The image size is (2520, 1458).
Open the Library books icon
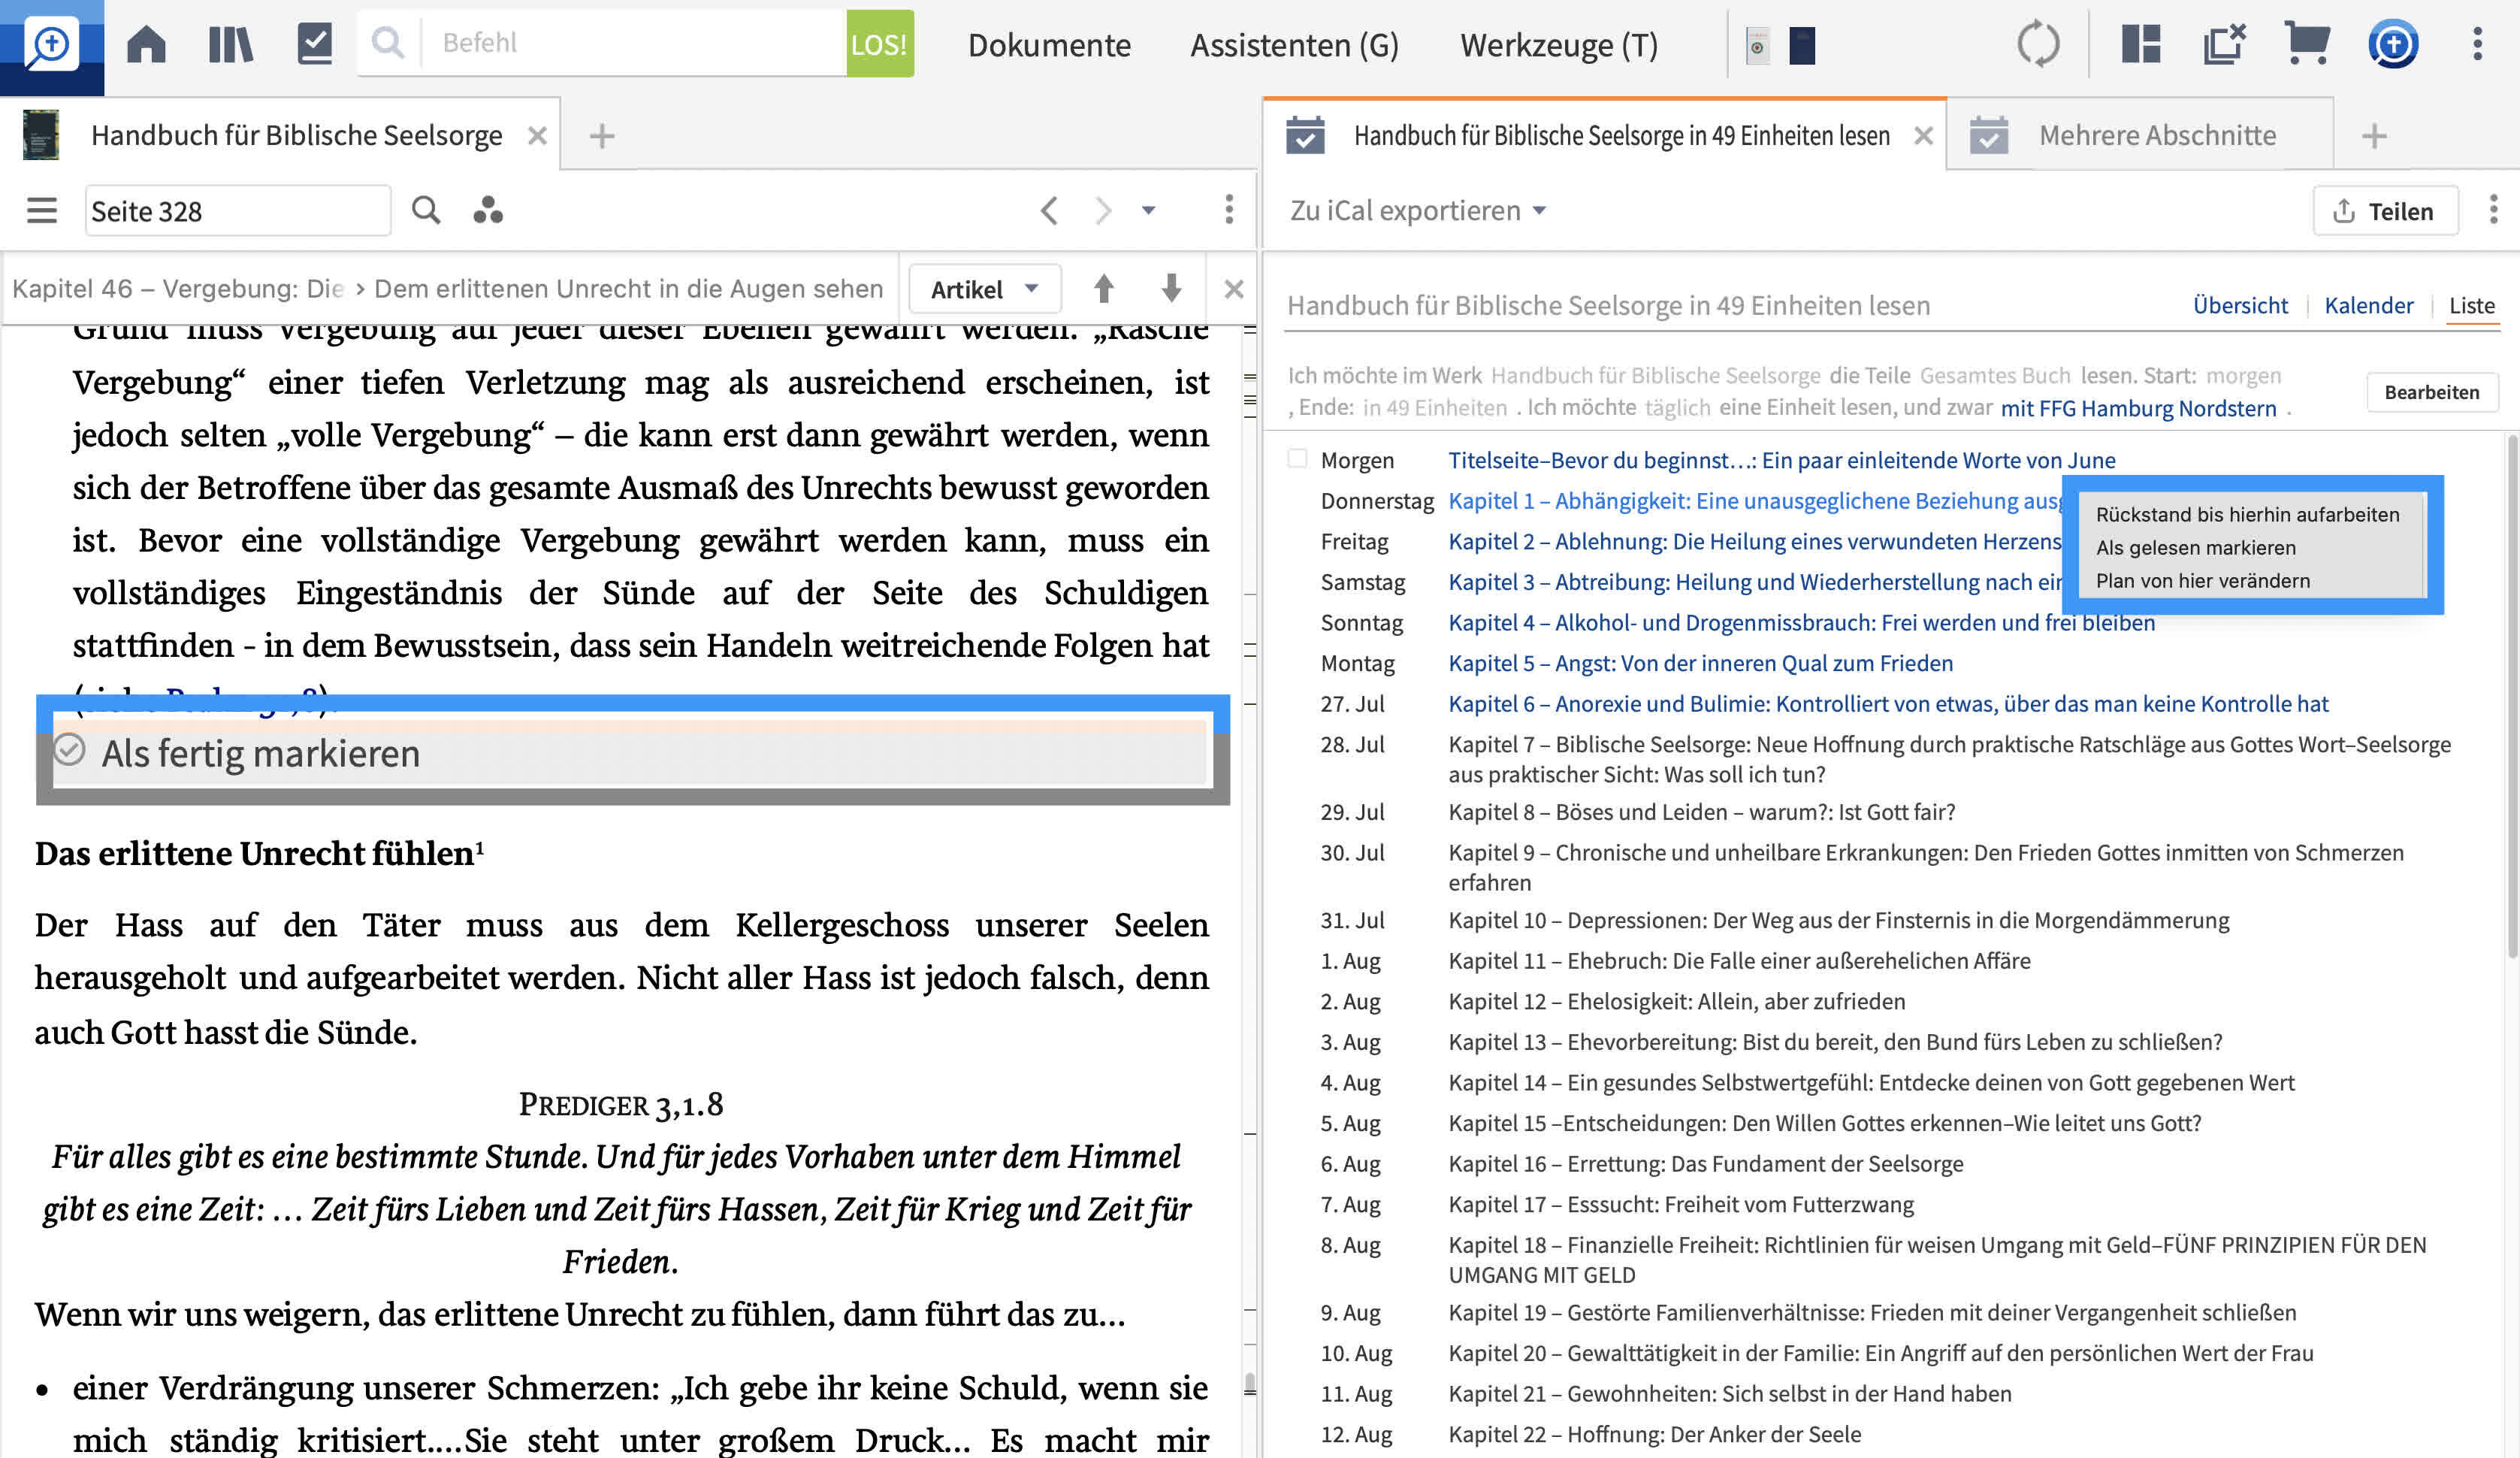click(230, 44)
